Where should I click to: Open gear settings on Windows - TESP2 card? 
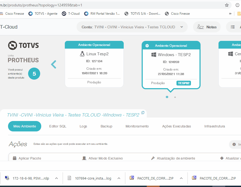click(x=147, y=46)
